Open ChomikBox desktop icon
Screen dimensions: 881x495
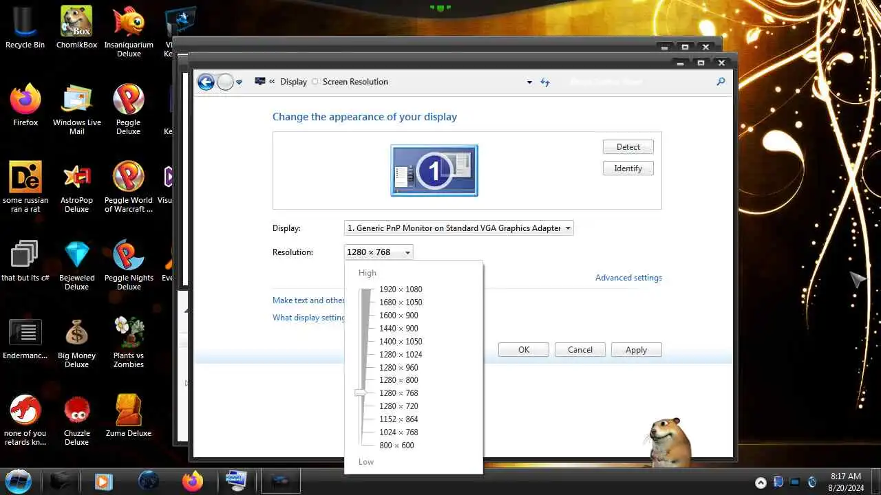(76, 27)
